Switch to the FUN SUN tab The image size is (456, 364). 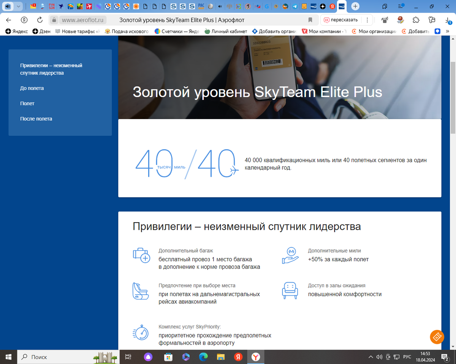(x=52, y=6)
